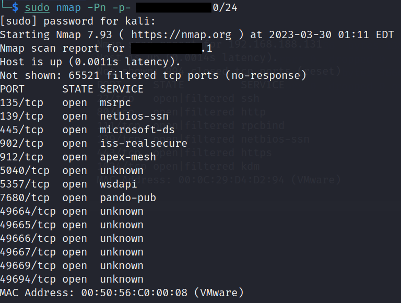Click the sudo password prompt line
The width and height of the screenshot is (401, 303).
coord(77,21)
